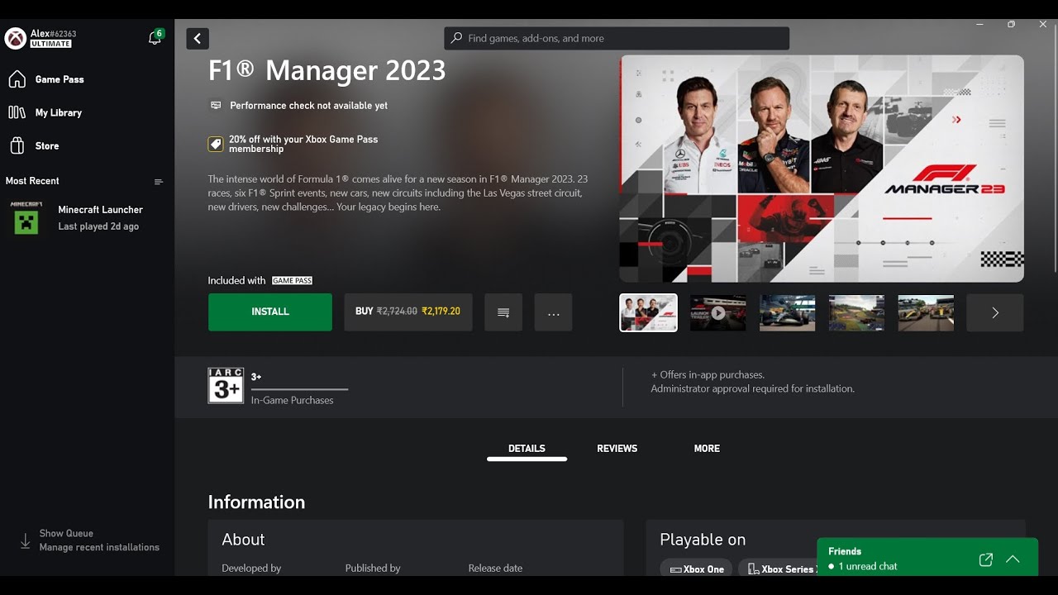Screen dimensions: 1058x595
Task: Select the third car screenshot thumbnail
Action: [788, 312]
